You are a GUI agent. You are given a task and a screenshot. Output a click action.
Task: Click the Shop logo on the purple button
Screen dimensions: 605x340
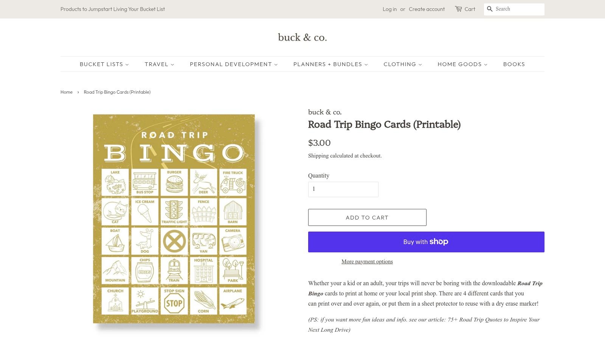[x=439, y=242]
